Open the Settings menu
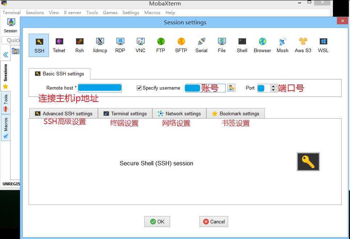This screenshot has height=239, width=350. [x=131, y=12]
